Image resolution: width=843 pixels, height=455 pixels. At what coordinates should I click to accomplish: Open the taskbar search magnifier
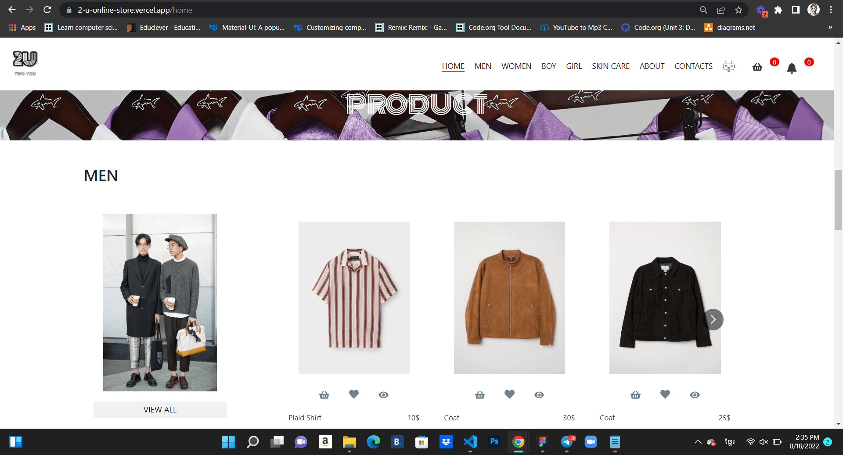(253, 442)
